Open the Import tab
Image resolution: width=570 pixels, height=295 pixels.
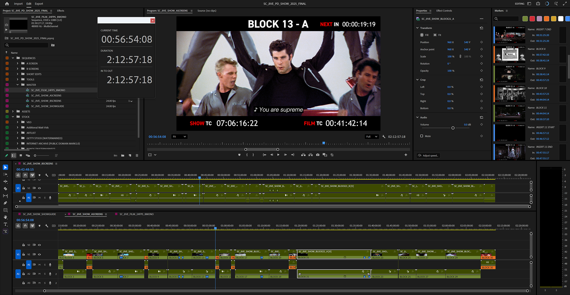[18, 4]
